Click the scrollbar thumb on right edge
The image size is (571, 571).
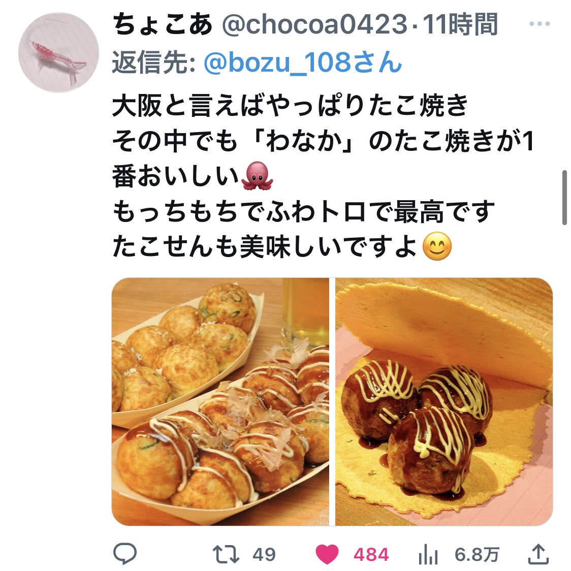pyautogui.click(x=564, y=199)
